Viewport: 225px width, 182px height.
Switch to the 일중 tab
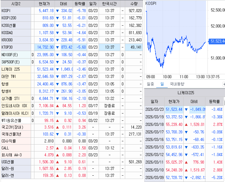pyautogui.click(x=150, y=84)
